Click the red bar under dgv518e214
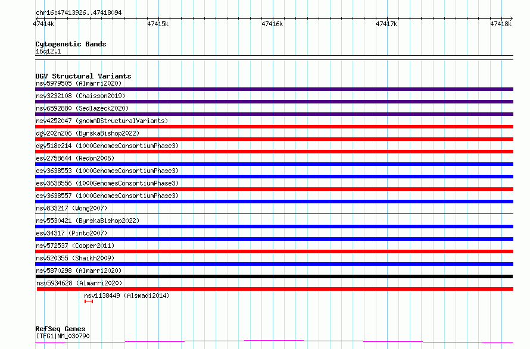 coord(274,152)
